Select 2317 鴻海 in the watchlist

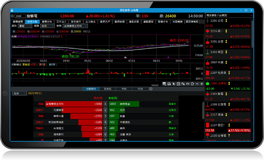coord(228,117)
